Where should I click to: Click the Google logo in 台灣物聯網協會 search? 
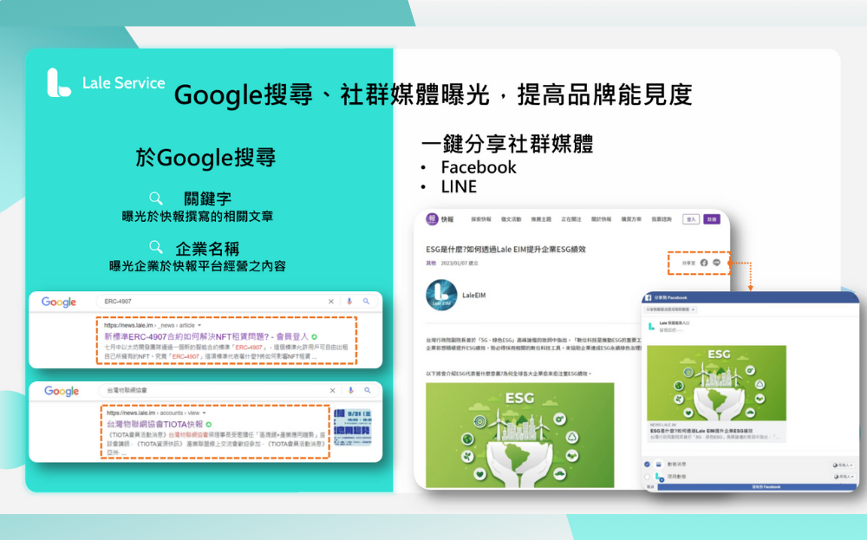(x=62, y=391)
